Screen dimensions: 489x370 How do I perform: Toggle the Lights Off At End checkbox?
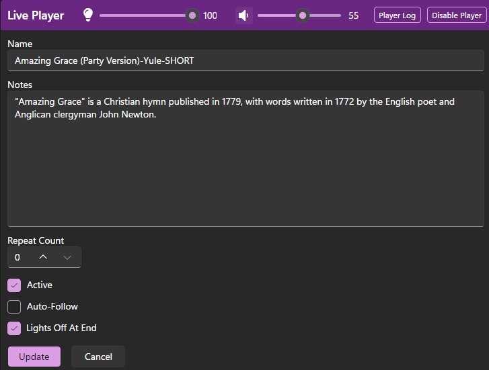(x=14, y=328)
